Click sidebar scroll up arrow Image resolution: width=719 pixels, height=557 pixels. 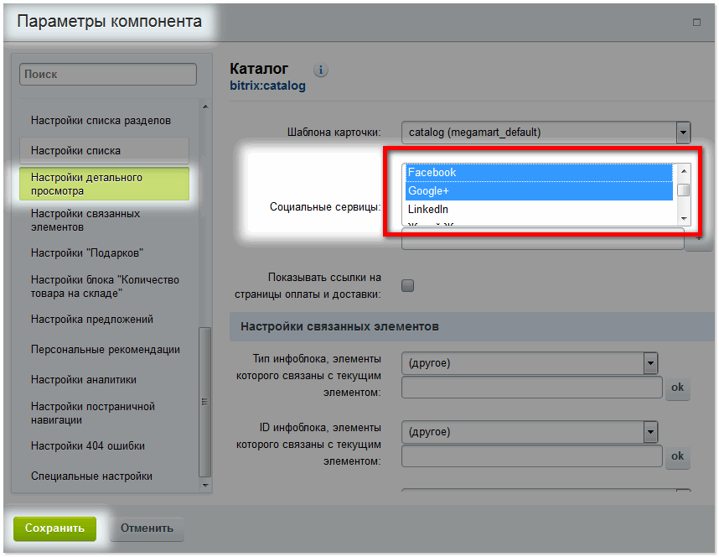point(205,107)
